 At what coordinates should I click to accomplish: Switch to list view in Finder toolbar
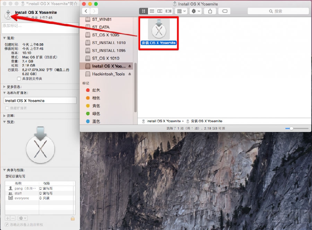[152, 11]
